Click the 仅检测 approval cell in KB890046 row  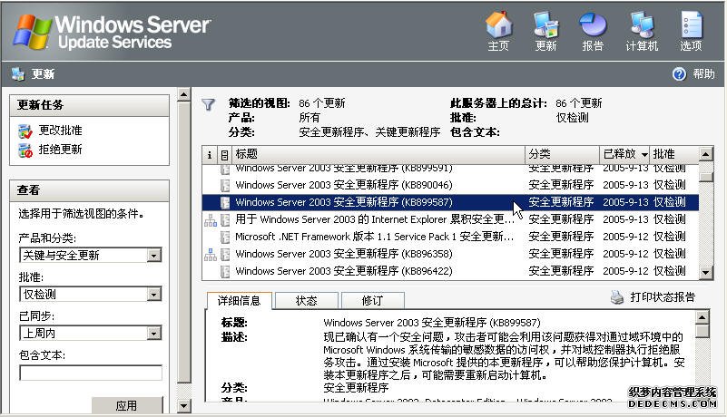(670, 185)
